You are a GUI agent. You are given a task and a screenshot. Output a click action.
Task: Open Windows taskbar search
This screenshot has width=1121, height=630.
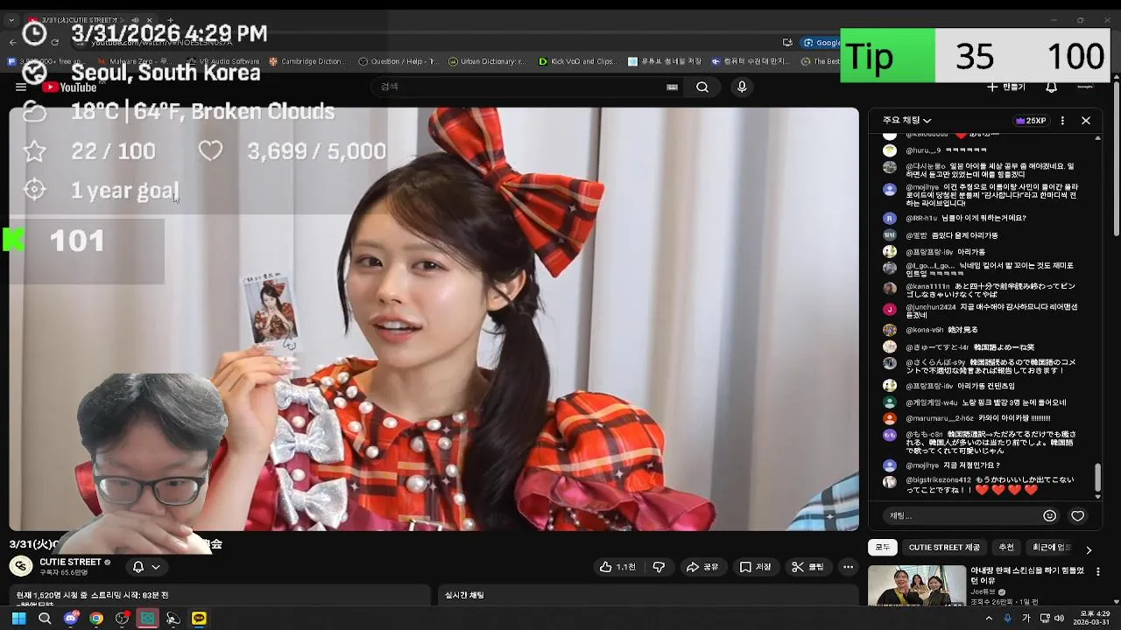pos(45,618)
